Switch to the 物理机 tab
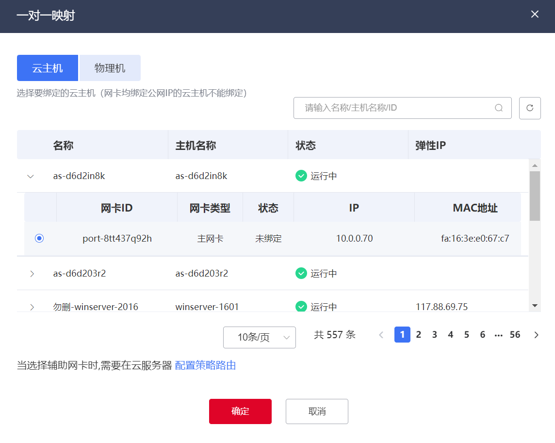Viewport: 555px width, 443px height. tap(110, 68)
